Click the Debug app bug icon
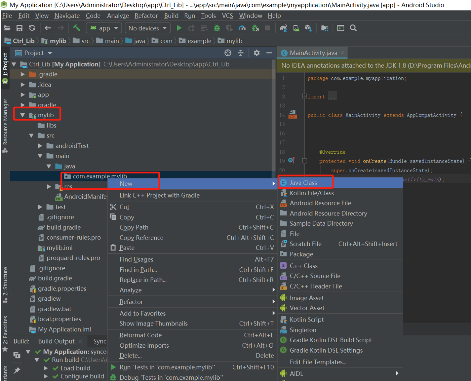The width and height of the screenshot is (471, 381). coord(217,28)
